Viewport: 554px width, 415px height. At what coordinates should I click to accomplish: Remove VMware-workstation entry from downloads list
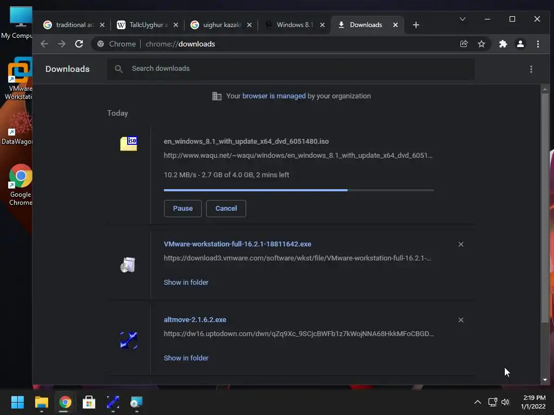[461, 244]
